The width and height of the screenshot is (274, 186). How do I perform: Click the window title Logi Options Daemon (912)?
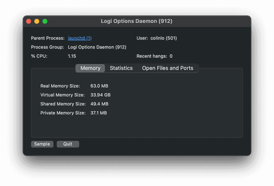coord(137,21)
